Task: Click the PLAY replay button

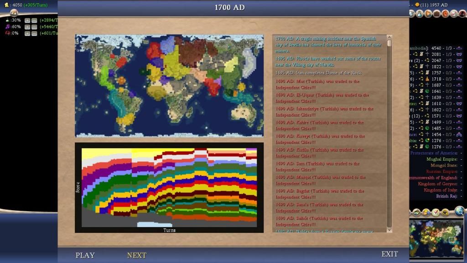Action: 85,255
